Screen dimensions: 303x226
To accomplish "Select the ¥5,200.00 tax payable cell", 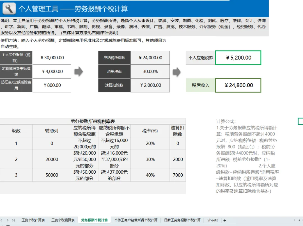I will (x=238, y=58).
